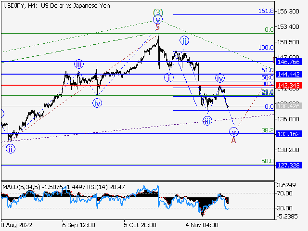Click the red 142.343 price tag

tap(289, 86)
